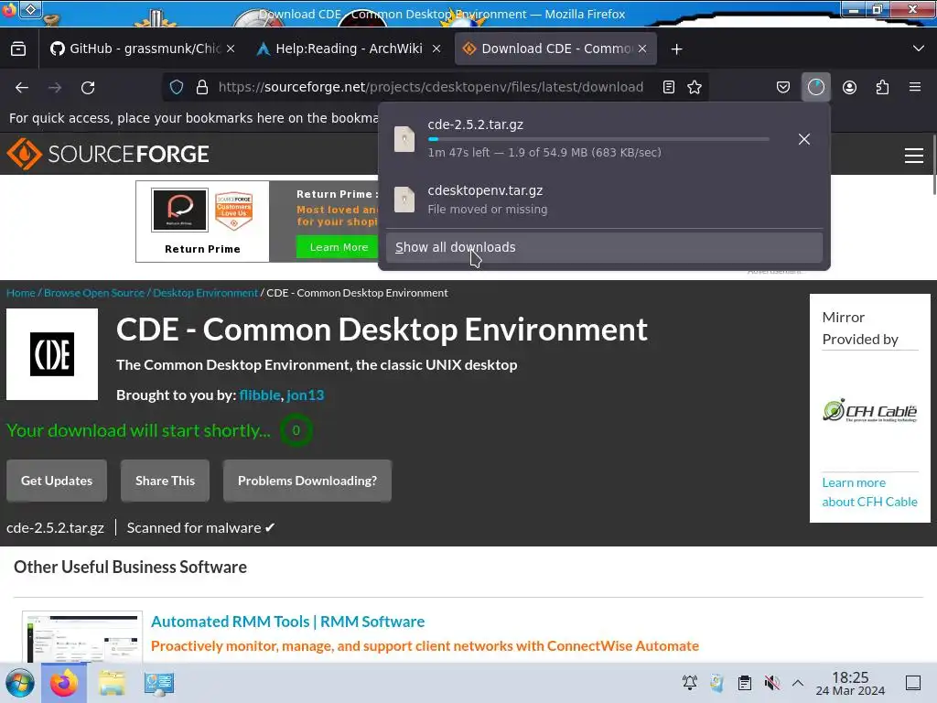Click the CDE project logo
This screenshot has height=703, width=937.
coord(52,354)
